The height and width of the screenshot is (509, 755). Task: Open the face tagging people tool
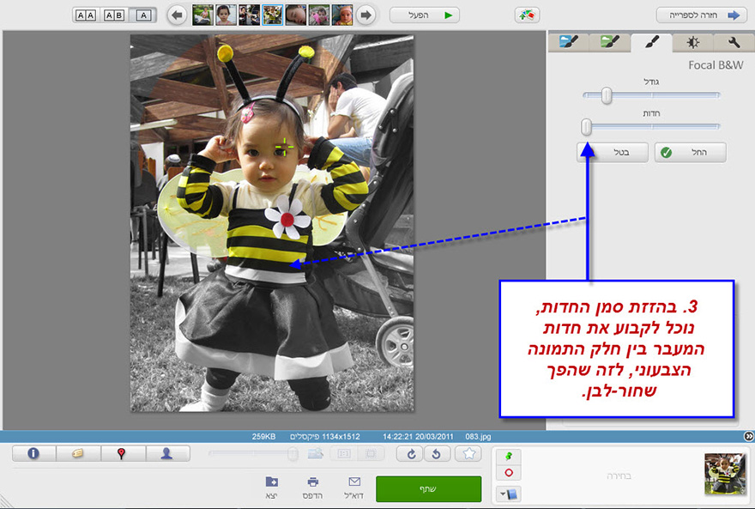click(x=168, y=454)
